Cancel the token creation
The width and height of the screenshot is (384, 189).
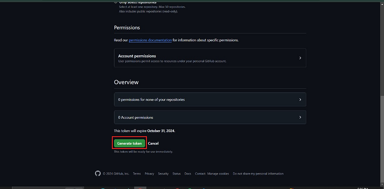tap(153, 144)
